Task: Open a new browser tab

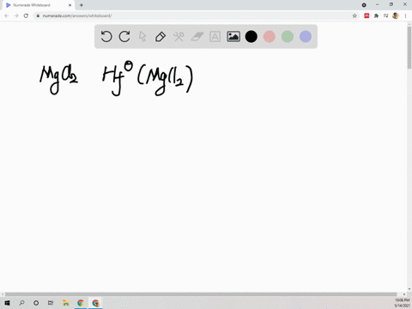Action: (82, 5)
